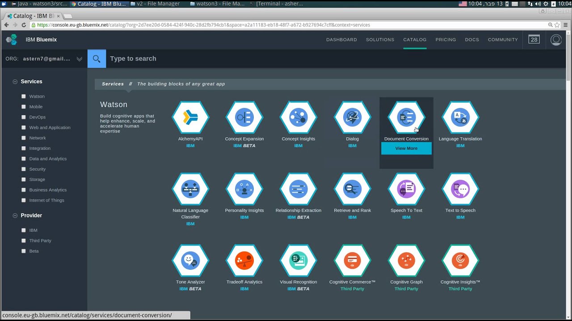Enable the DevOps filter checkbox
This screenshot has height=321, width=572.
(24, 117)
